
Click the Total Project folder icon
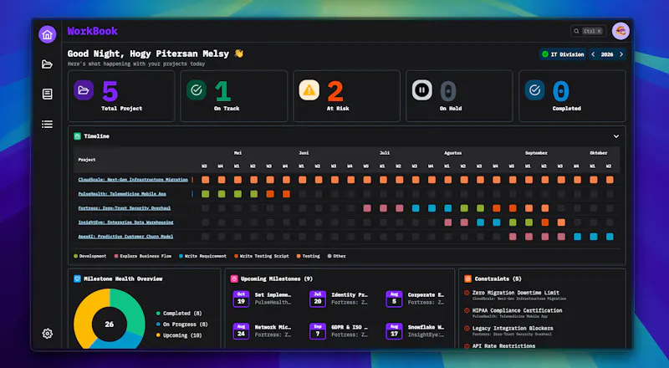pos(84,90)
